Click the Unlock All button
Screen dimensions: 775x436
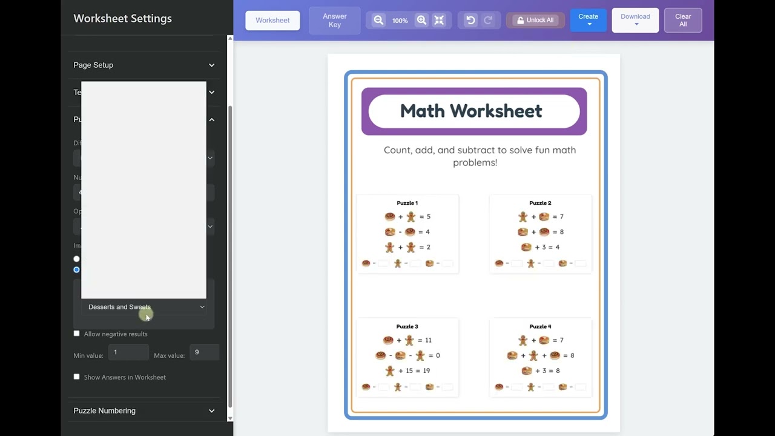[x=535, y=20]
